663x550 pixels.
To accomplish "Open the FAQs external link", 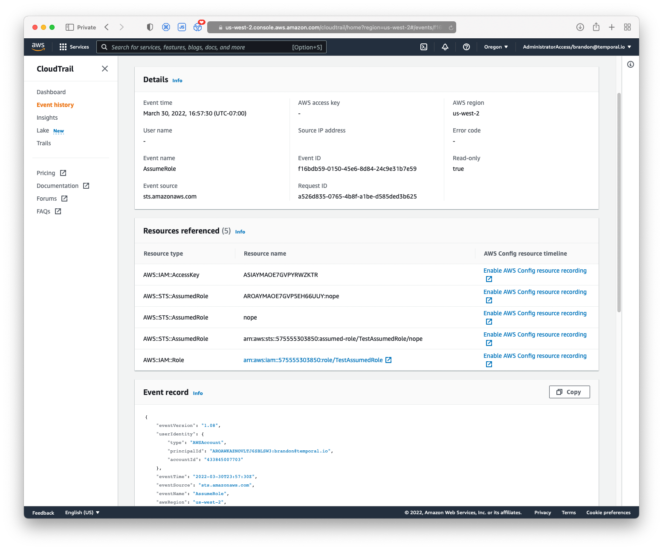I will tap(49, 211).
